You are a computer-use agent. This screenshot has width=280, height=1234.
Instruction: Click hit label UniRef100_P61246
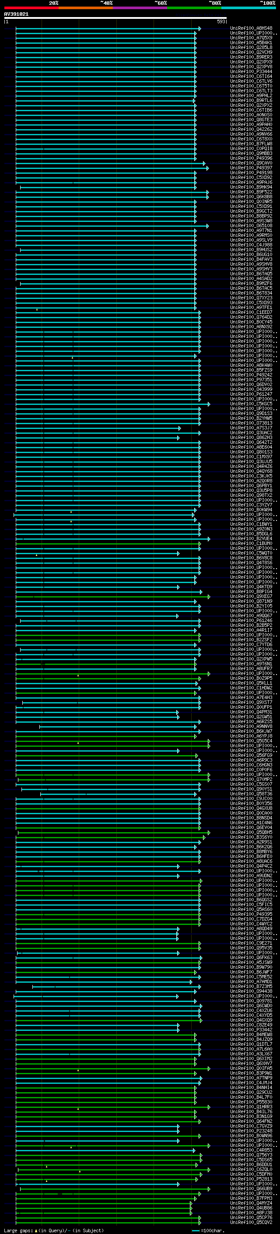tap(251, 620)
